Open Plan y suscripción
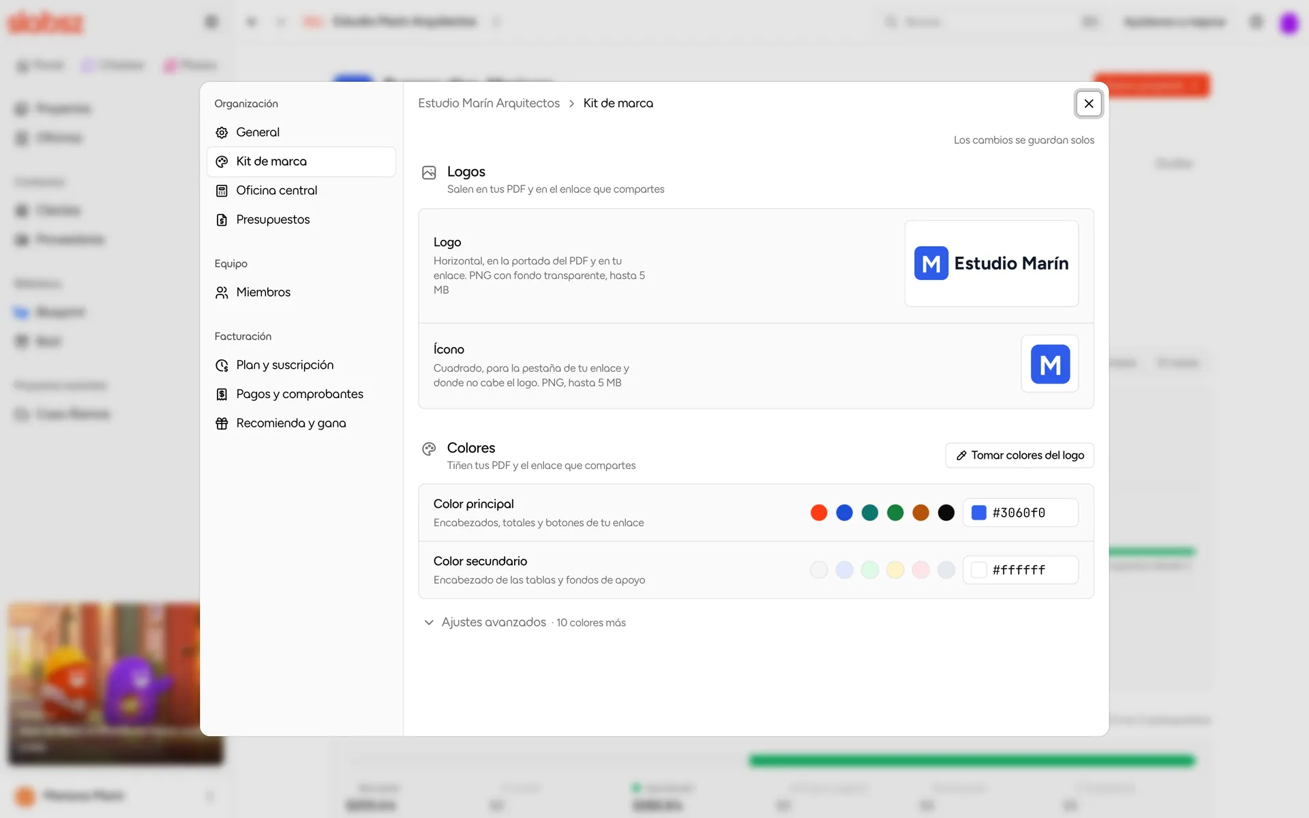 (301, 365)
